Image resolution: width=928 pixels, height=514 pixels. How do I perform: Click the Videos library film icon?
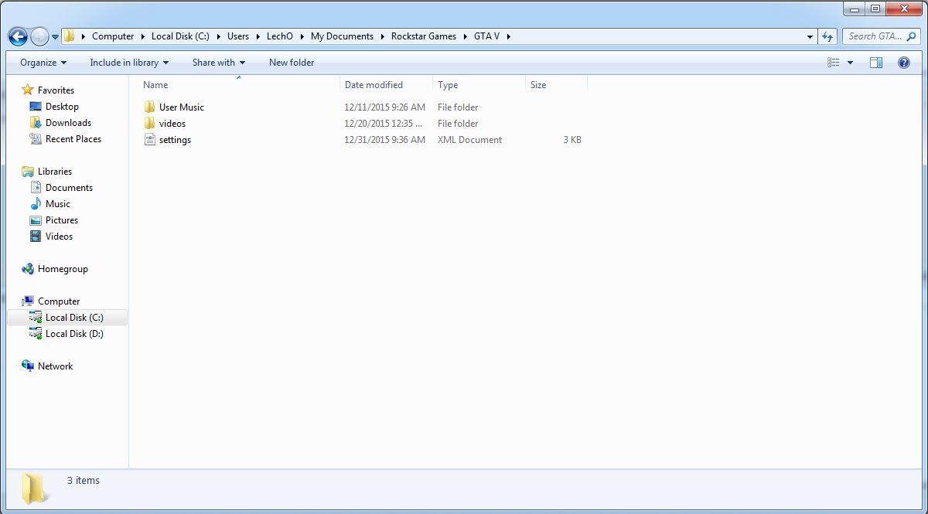pos(36,237)
